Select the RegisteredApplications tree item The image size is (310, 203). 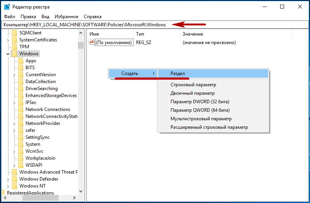(x=30, y=193)
